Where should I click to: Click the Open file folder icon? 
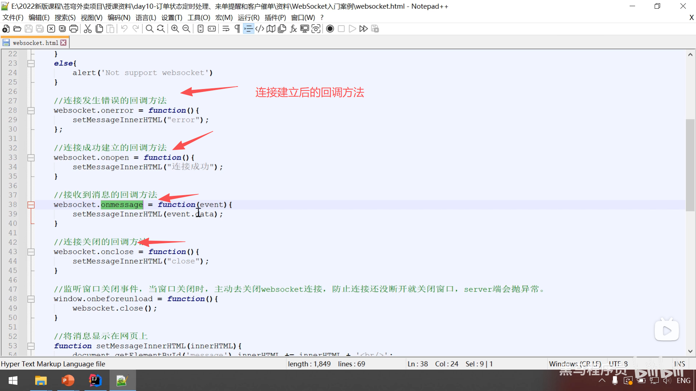pyautogui.click(x=17, y=29)
